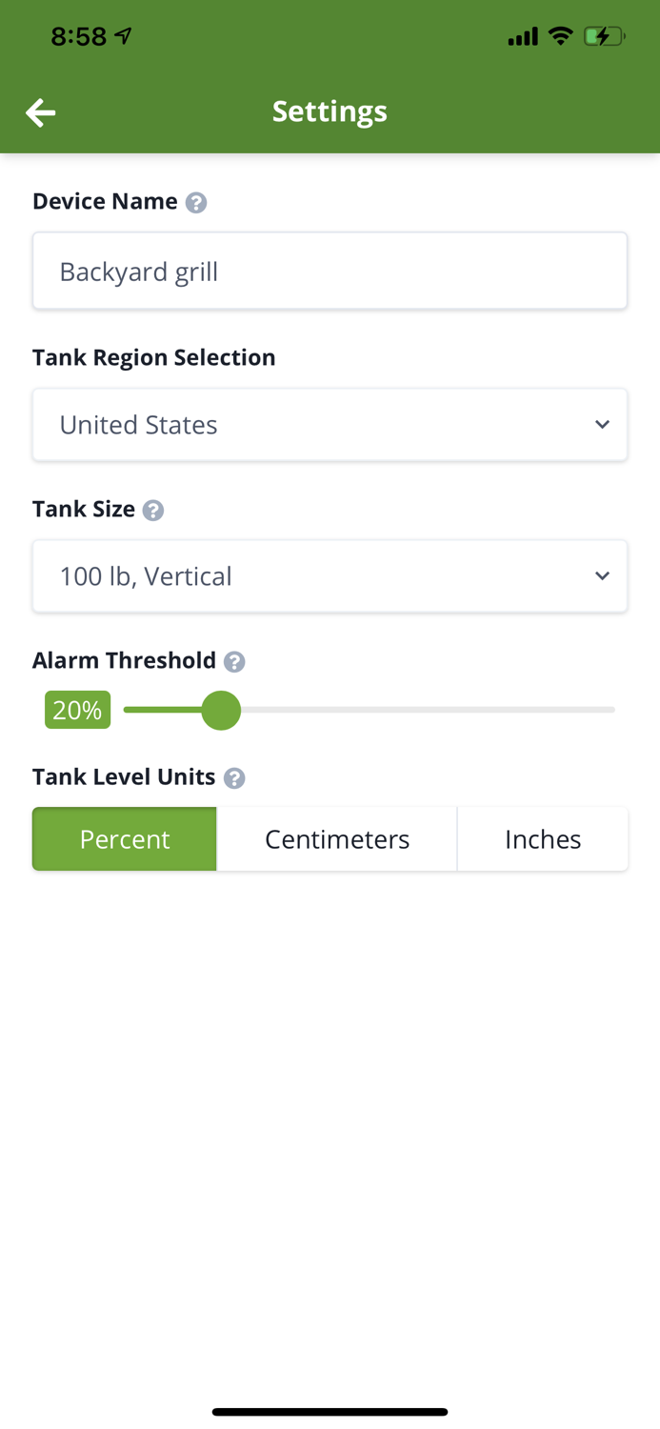
Task: Switch tank level units to Inches
Action: pyautogui.click(x=542, y=838)
